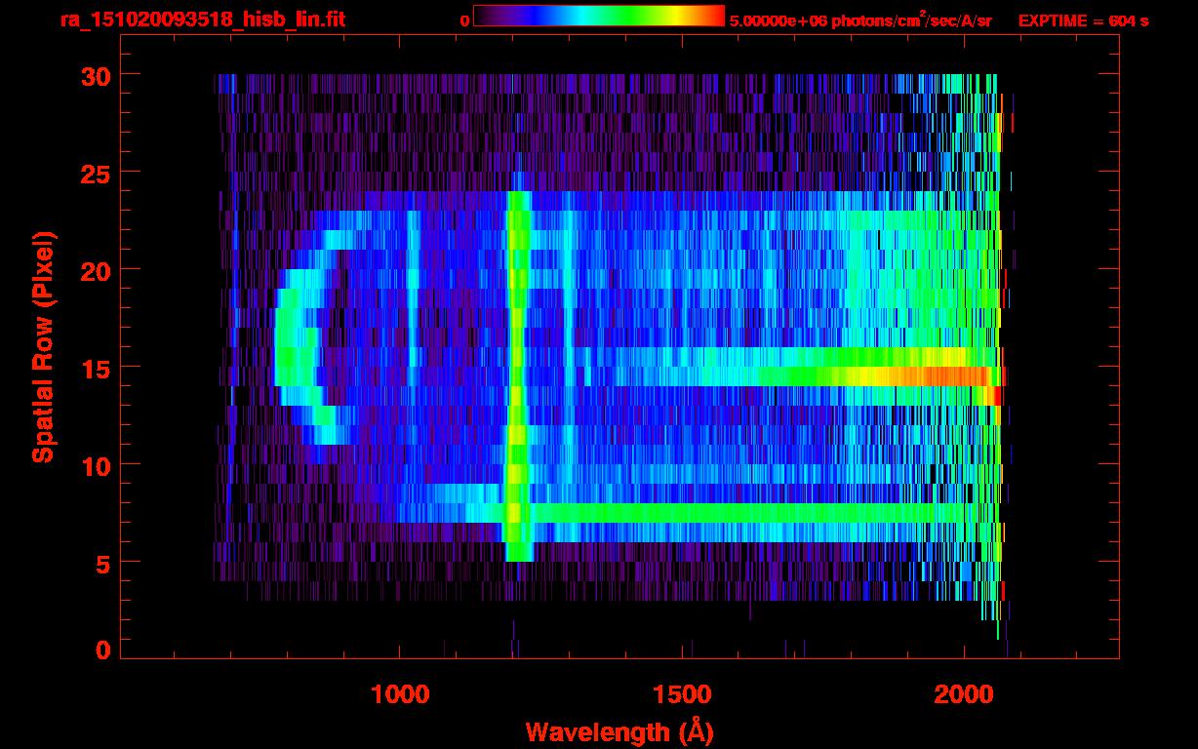Click the vertical green emission line near 1216 Å
This screenshot has width=1198, height=749.
pyautogui.click(x=517, y=375)
